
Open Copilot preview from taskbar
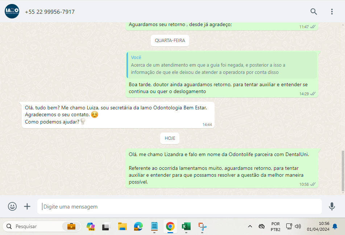pyautogui.click(x=91, y=226)
